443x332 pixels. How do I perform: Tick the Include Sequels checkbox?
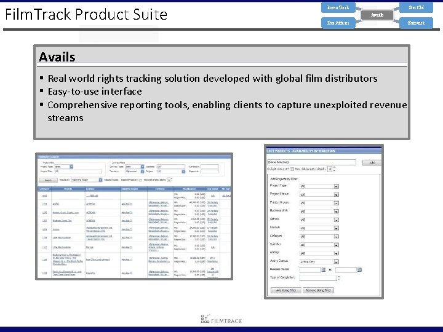tap(292, 169)
